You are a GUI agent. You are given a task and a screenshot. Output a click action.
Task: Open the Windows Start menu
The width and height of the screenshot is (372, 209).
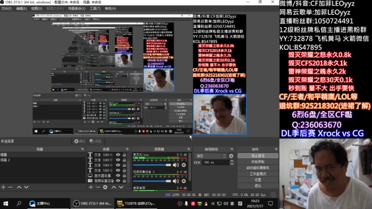tap(6, 203)
